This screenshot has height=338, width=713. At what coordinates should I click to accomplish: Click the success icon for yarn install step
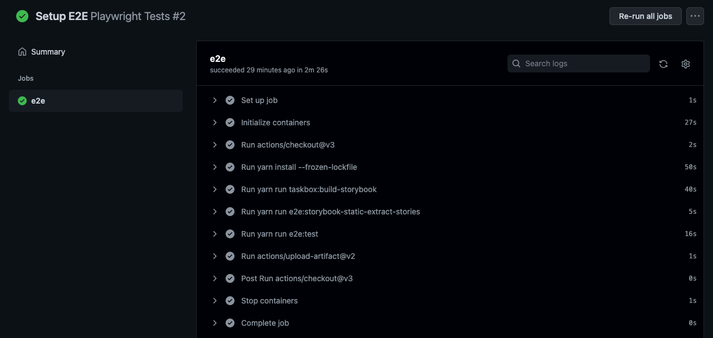pyautogui.click(x=229, y=167)
